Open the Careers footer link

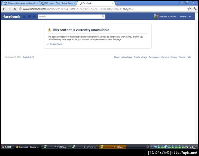(x=165, y=57)
